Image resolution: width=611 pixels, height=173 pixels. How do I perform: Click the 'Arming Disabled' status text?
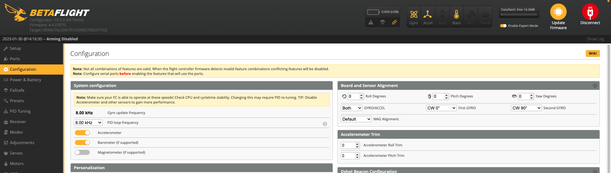[62, 39]
